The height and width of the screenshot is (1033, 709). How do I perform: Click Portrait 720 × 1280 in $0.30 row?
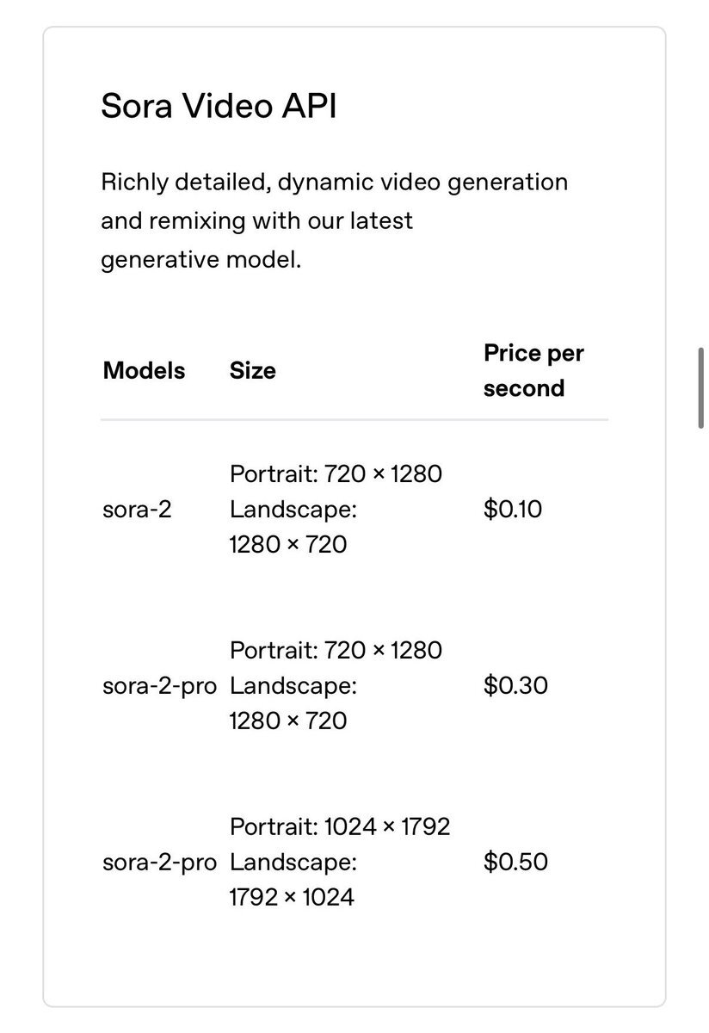tap(336, 651)
